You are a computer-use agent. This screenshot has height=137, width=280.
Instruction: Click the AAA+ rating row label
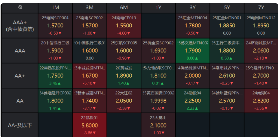(20, 26)
